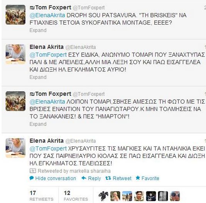The height and width of the screenshot is (203, 206).
Task: Open the sunglasses woman avatar among retweeters
Action: click(175, 196)
